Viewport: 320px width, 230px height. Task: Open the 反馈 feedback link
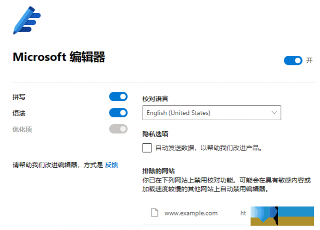tap(111, 165)
